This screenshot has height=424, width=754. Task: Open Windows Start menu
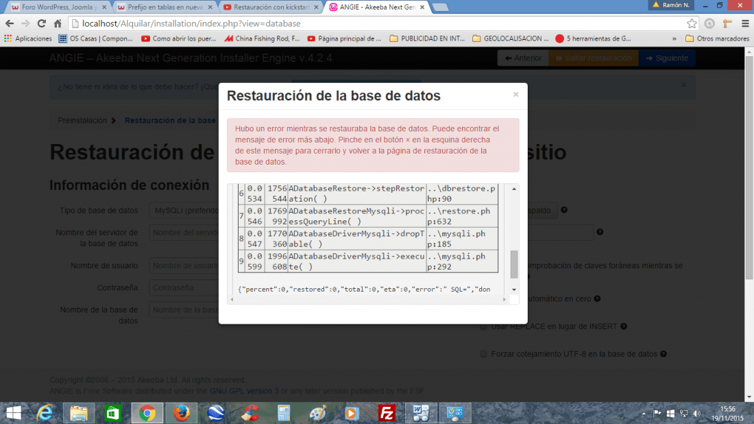[14, 413]
